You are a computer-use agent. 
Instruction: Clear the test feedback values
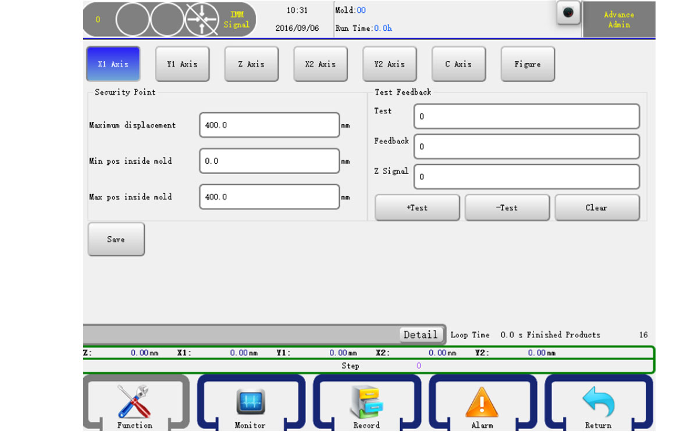(597, 208)
